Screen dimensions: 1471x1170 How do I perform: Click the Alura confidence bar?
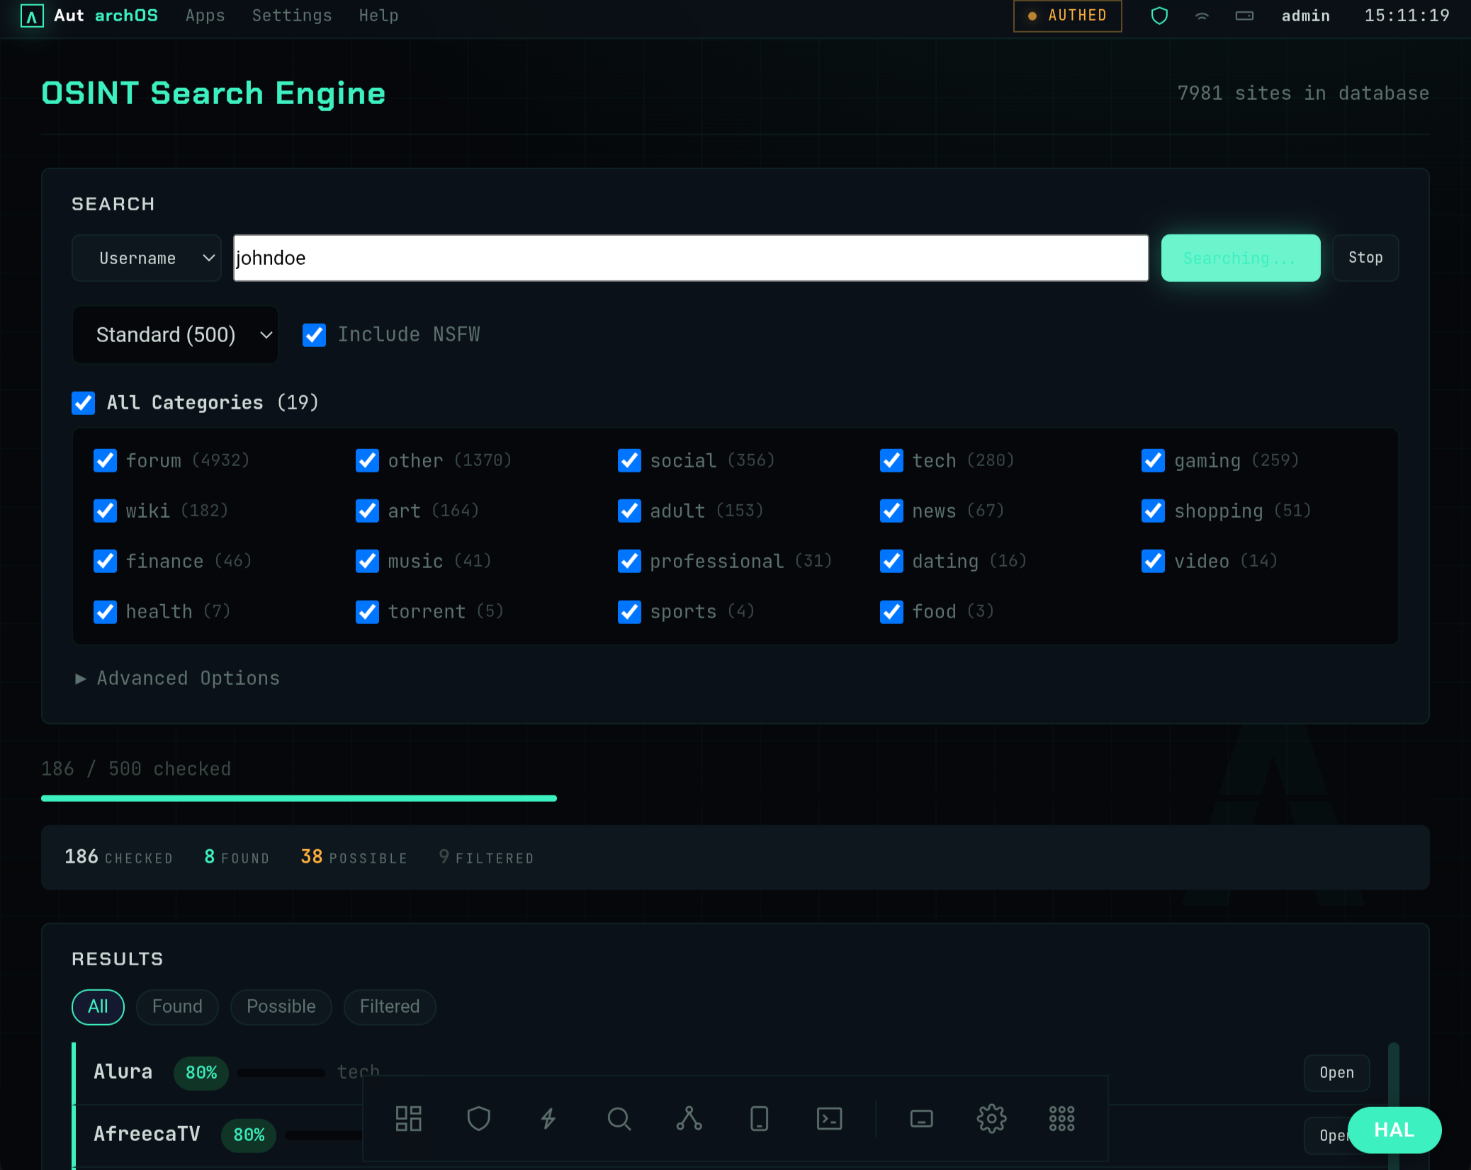(281, 1073)
